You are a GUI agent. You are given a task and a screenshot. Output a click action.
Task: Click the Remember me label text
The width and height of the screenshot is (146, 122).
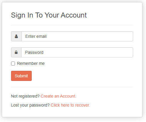coord(31,63)
